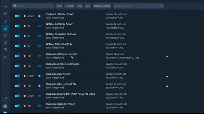Viewport: 204px width, 114px height.
Task: Open Suspicious Filesystem Changes policy
Action: click(63, 64)
